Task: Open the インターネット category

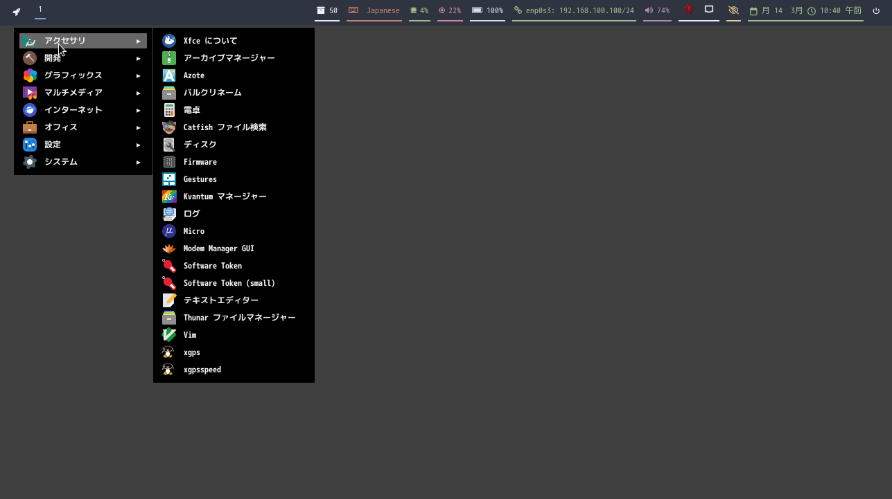Action: coord(83,110)
